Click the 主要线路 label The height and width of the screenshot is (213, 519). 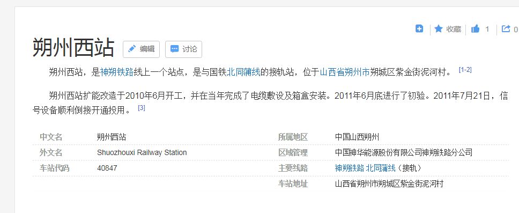[x=293, y=168]
